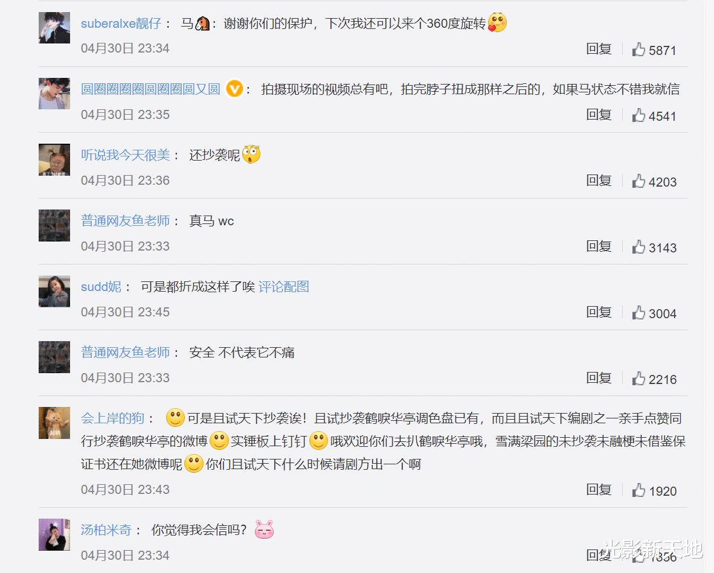Click sudd妮's avatar thumbnail
Viewport: 714px width, 573px height.
click(54, 291)
